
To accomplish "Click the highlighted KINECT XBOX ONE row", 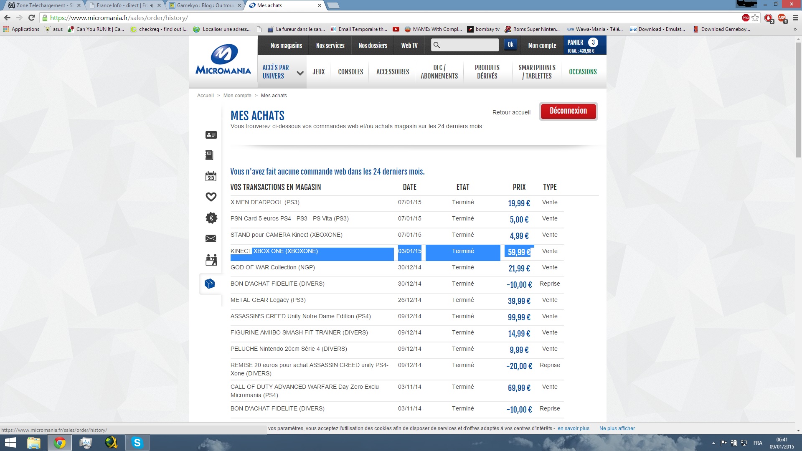I will pyautogui.click(x=397, y=252).
